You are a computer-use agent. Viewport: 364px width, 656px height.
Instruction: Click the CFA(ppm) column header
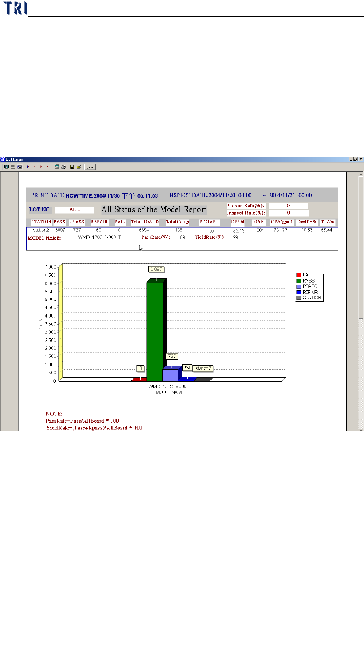click(282, 222)
